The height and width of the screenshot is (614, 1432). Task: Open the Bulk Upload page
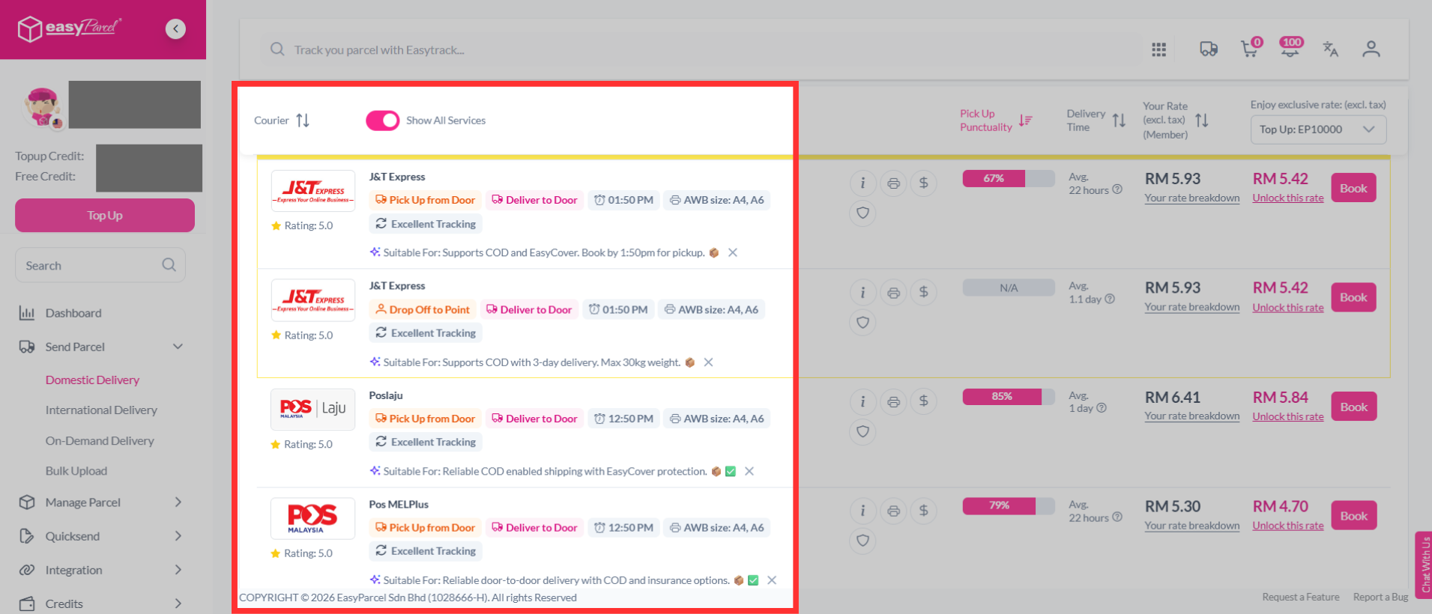click(x=76, y=471)
